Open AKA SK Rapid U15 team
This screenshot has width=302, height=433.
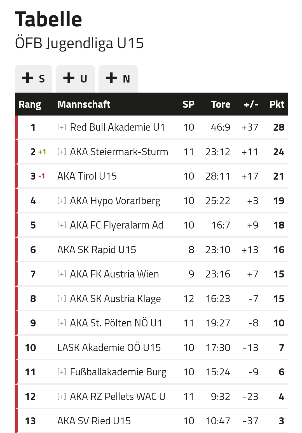[x=97, y=250]
